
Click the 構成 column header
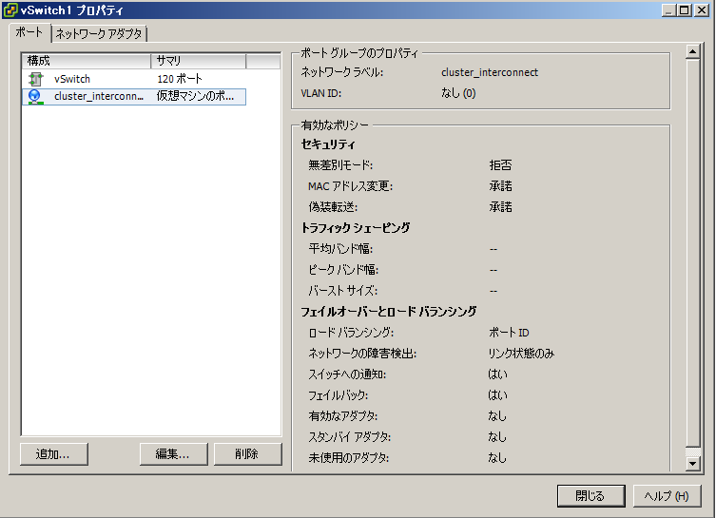point(87,61)
